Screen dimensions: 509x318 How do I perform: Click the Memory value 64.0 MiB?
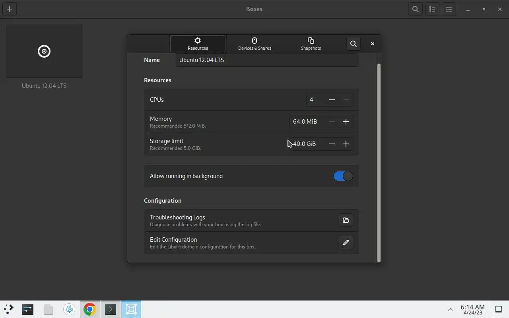tap(305, 122)
